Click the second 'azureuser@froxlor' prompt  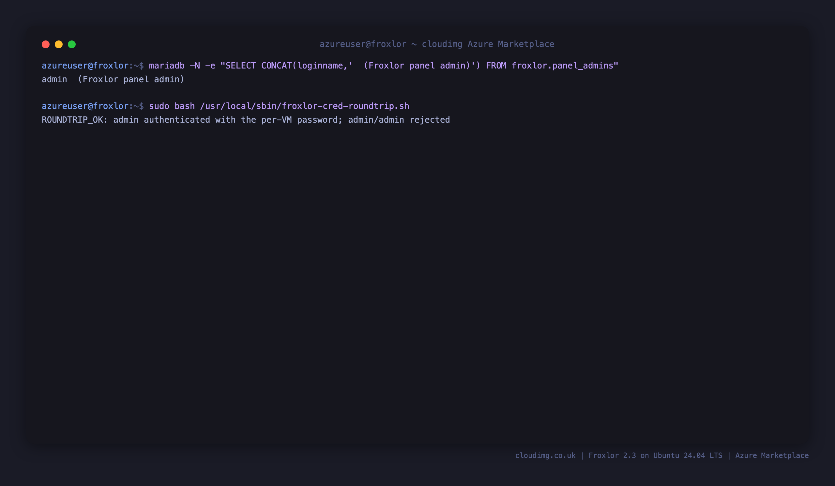tap(85, 106)
